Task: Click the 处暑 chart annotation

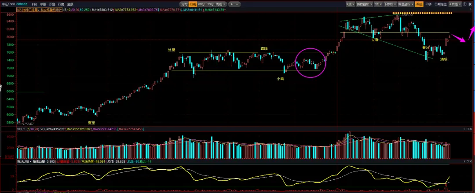Action: [172, 50]
